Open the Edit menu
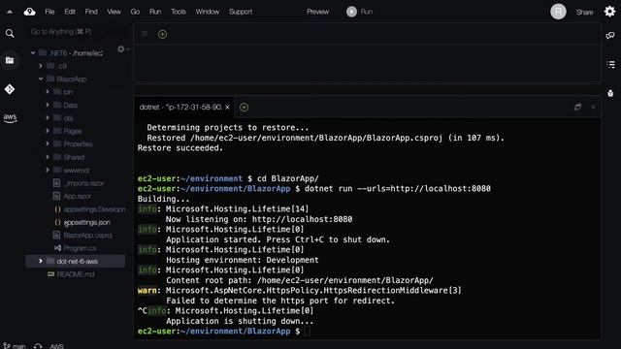This screenshot has height=349, width=621. (x=70, y=12)
